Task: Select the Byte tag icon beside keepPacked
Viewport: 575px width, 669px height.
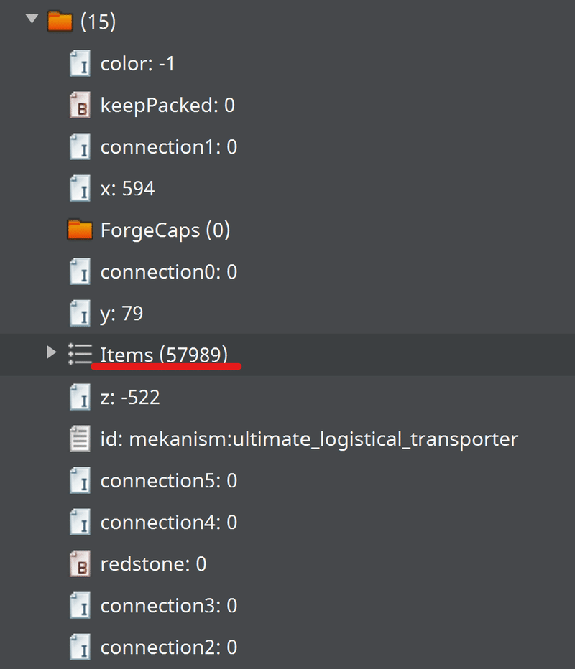Action: pos(79,105)
